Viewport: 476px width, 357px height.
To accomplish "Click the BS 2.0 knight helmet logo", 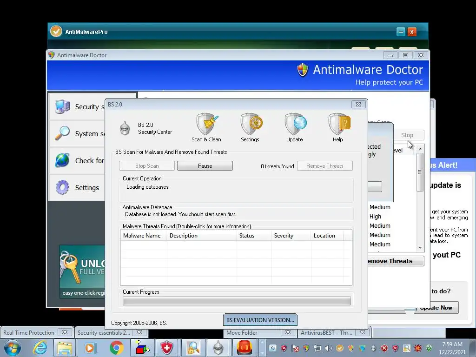I will click(125, 128).
